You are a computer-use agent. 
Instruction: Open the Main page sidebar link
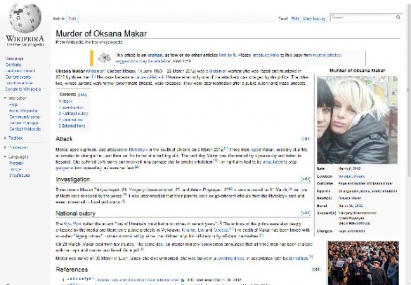[x=15, y=59]
